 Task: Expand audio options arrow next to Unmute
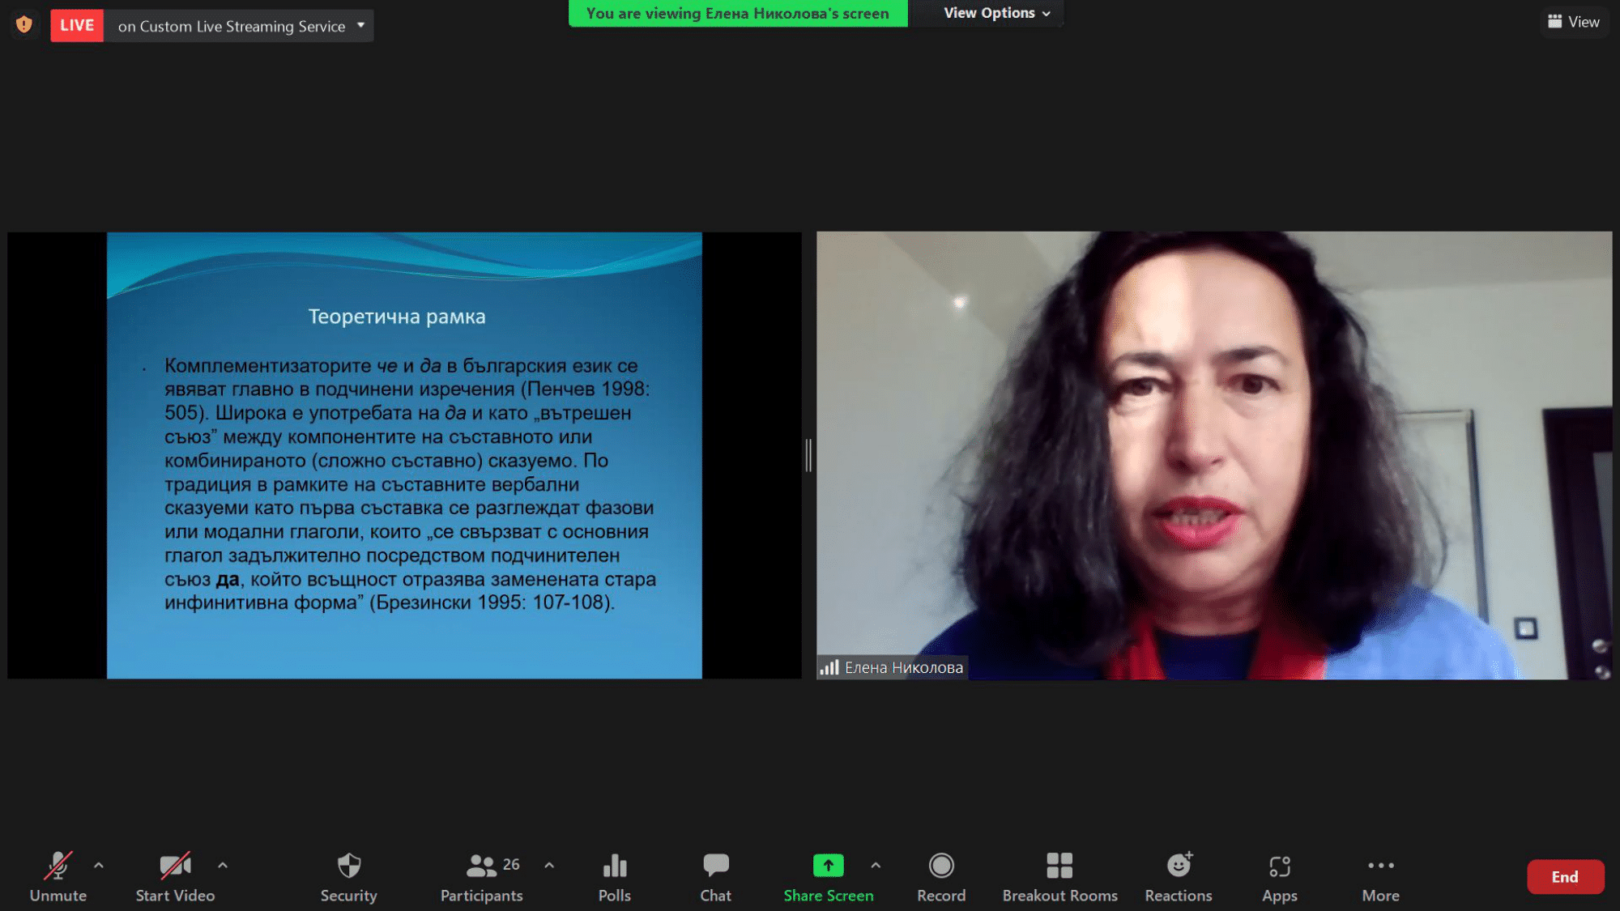coord(99,865)
